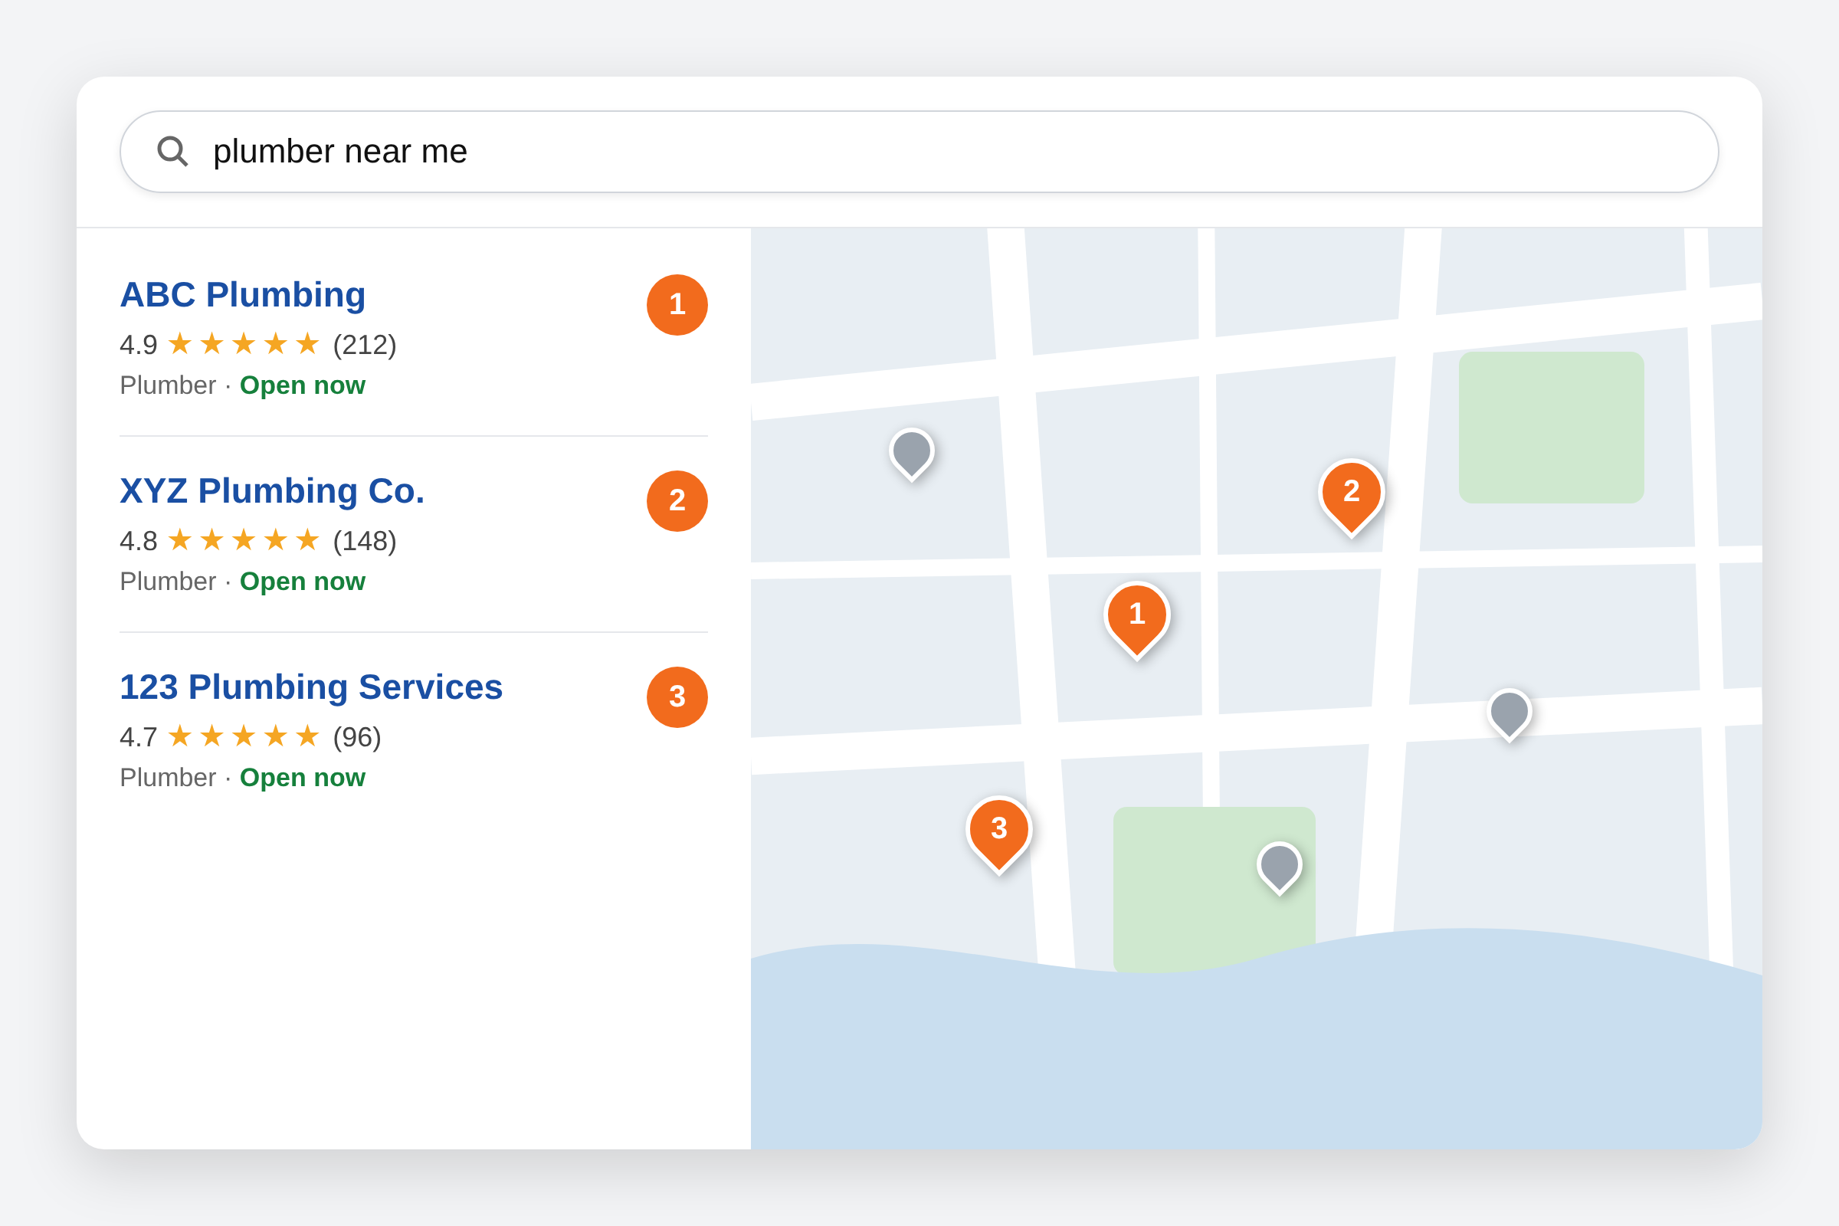1839x1226 pixels.
Task: Click the 123 Plumbing Services star rating
Action: (x=243, y=736)
